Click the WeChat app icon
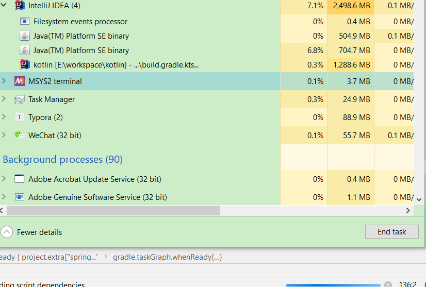This screenshot has height=287, width=426. tap(19, 135)
